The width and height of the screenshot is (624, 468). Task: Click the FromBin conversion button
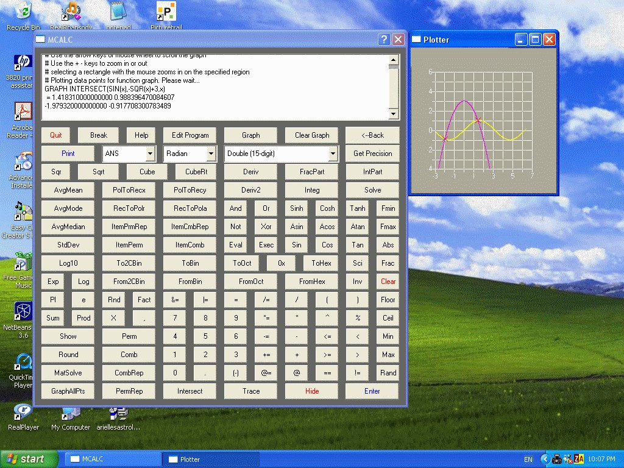click(x=190, y=282)
